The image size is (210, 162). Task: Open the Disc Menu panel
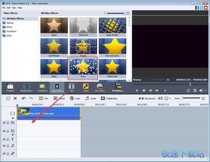pos(100,88)
